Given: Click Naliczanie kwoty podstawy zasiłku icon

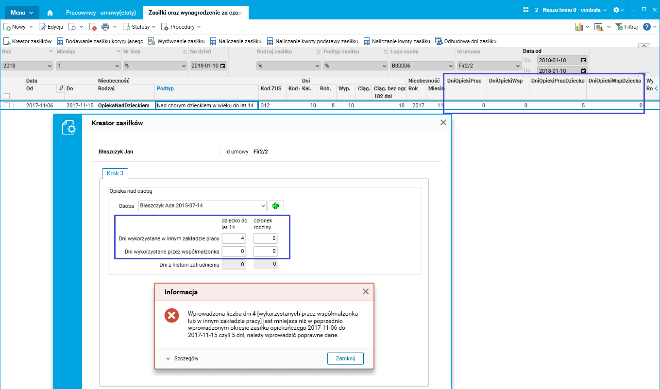Looking at the screenshot, I should coord(270,41).
